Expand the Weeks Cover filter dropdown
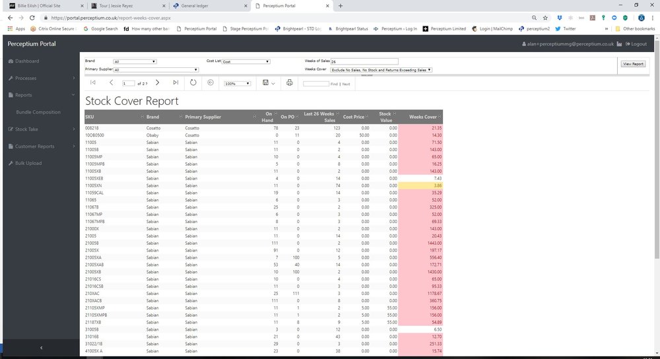This screenshot has width=660, height=359. pyautogui.click(x=381, y=69)
